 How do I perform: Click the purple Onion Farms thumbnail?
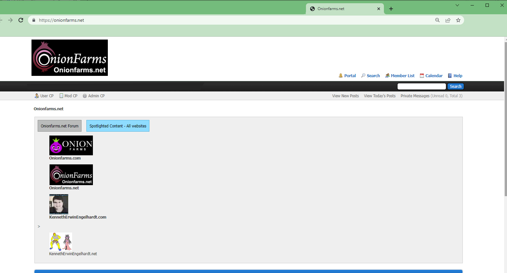[x=71, y=145]
